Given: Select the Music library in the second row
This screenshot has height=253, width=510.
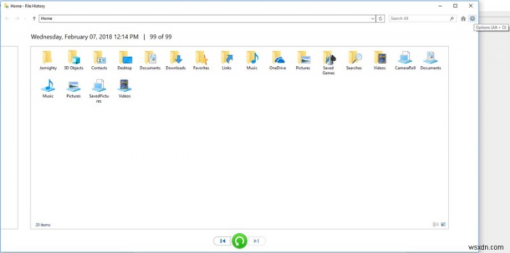Looking at the screenshot, I should (x=48, y=89).
